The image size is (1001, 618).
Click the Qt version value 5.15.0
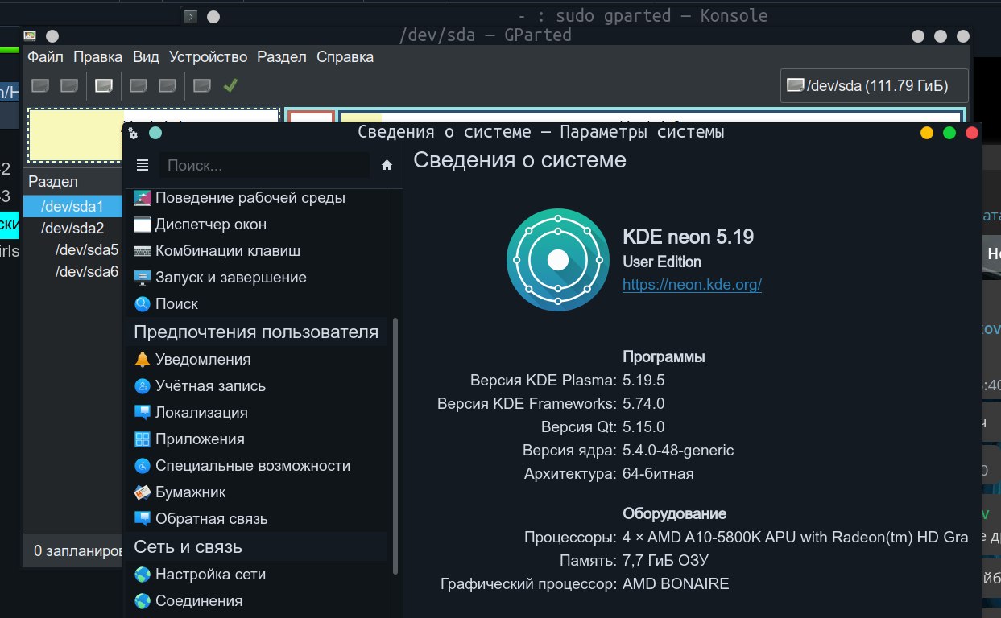[643, 427]
